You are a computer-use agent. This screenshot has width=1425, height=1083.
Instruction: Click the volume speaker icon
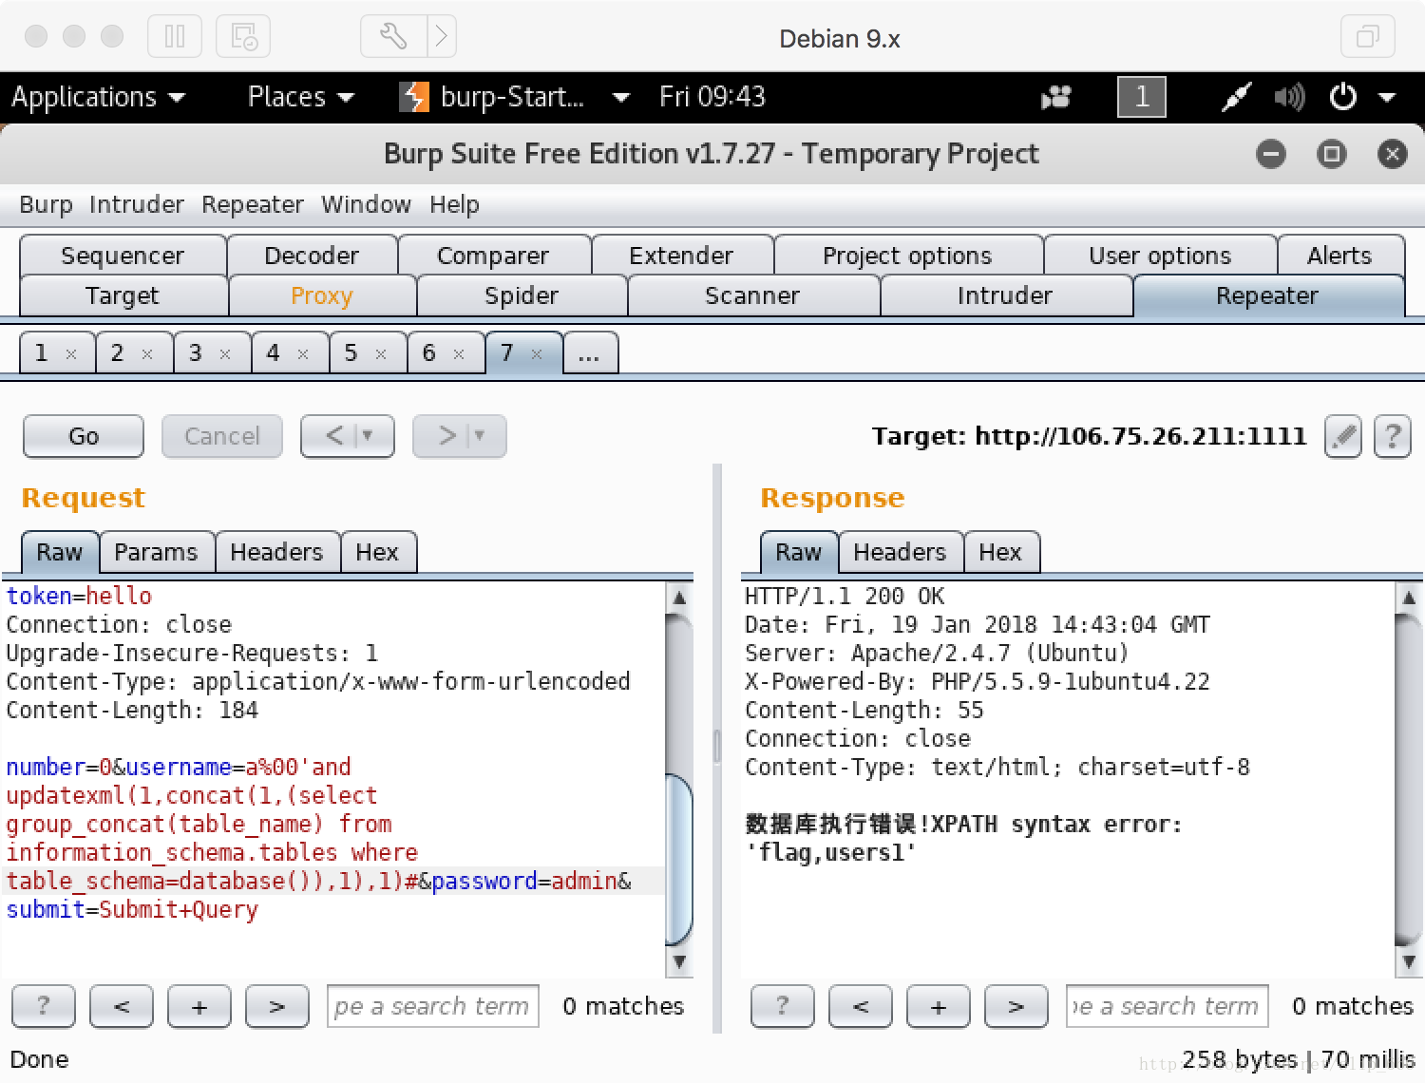click(1289, 97)
